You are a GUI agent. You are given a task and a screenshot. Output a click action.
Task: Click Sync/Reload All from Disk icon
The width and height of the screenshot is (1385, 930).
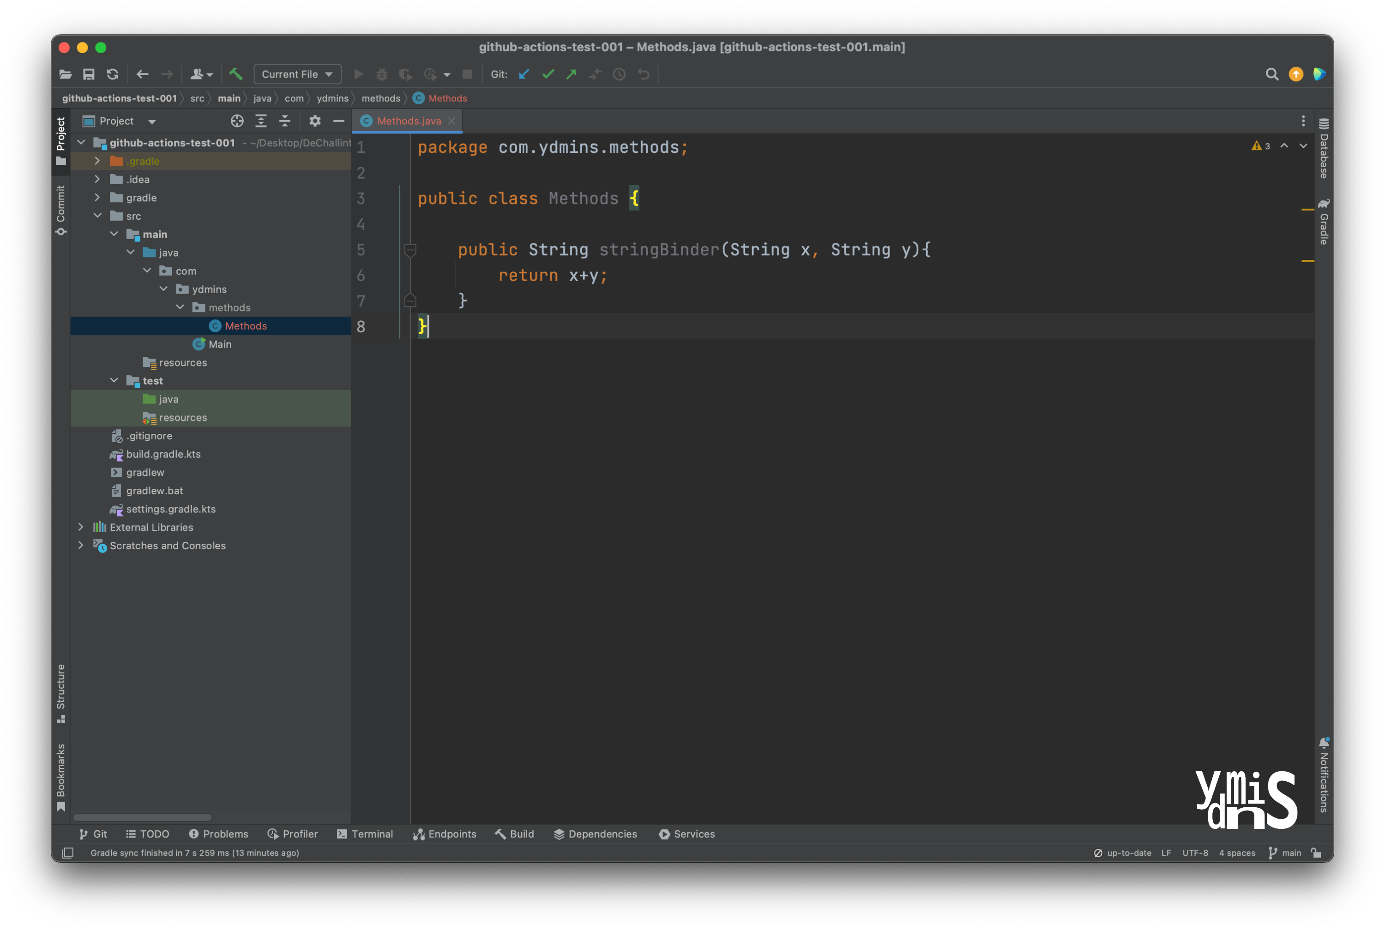point(113,74)
